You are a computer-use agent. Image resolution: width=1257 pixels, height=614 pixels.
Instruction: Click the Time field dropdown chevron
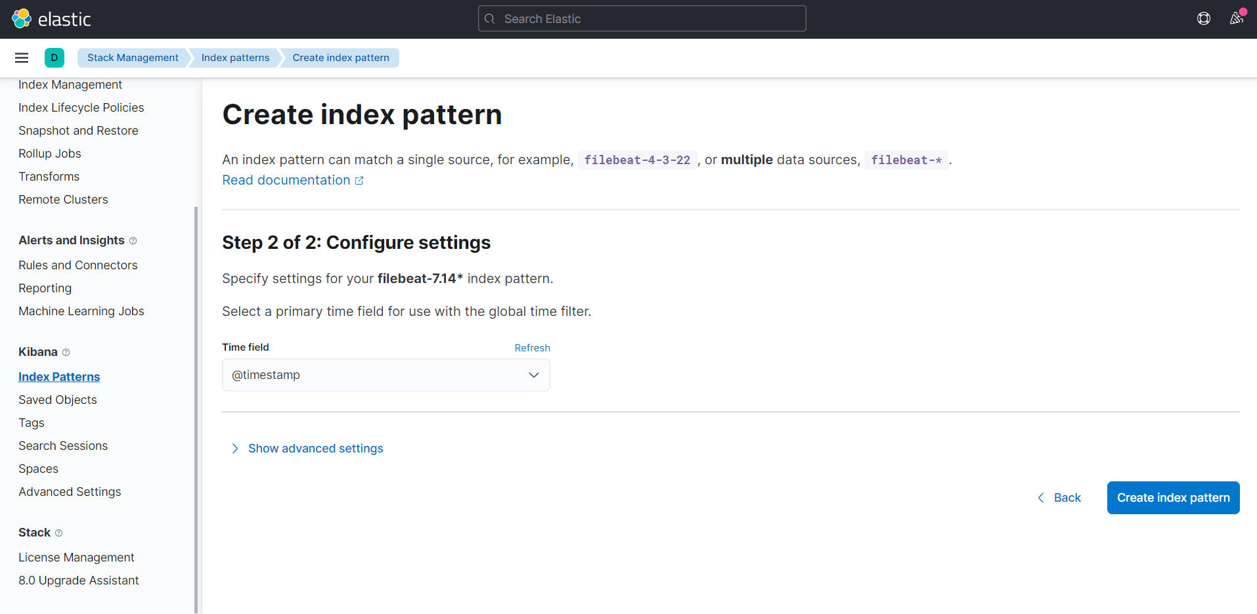(534, 375)
